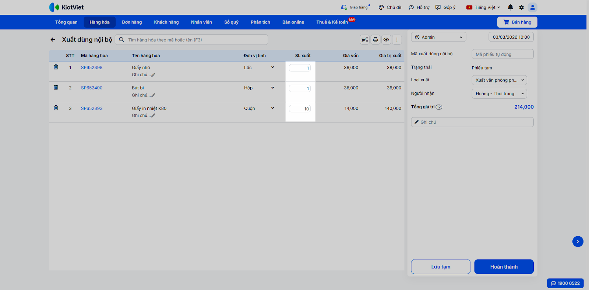Open the notifications bell
The image size is (589, 290).
[x=510, y=7]
